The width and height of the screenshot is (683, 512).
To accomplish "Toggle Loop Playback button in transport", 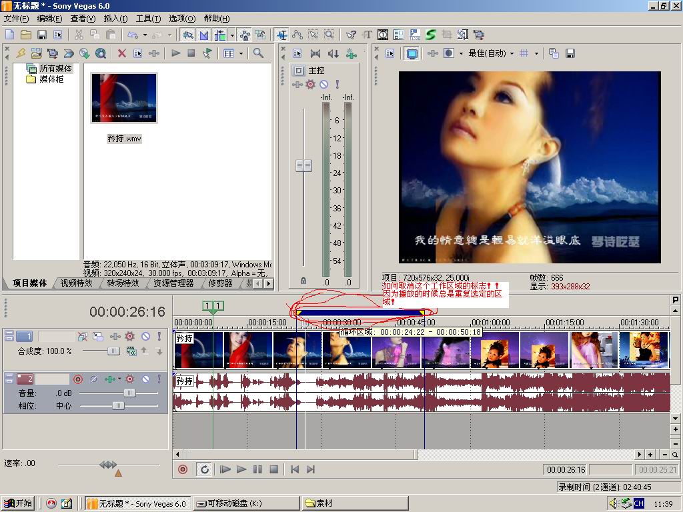I will pos(204,469).
